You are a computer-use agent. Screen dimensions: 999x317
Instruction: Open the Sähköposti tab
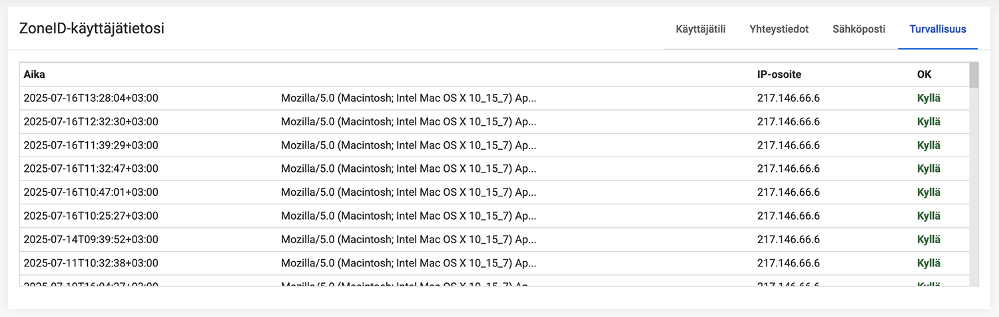(x=859, y=29)
